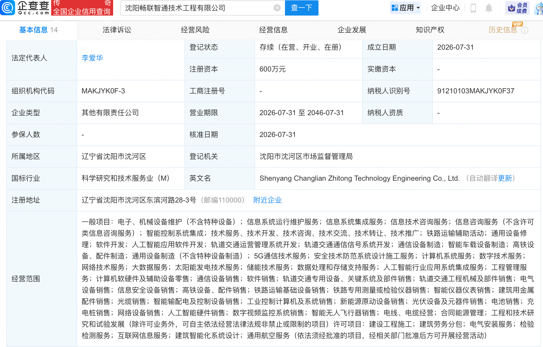Switch to 经营信息 tab
Viewport: 543px width, 347px height.
(x=273, y=30)
